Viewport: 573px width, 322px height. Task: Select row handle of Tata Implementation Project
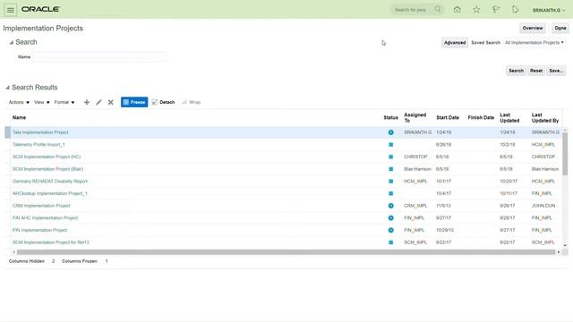tap(7, 132)
